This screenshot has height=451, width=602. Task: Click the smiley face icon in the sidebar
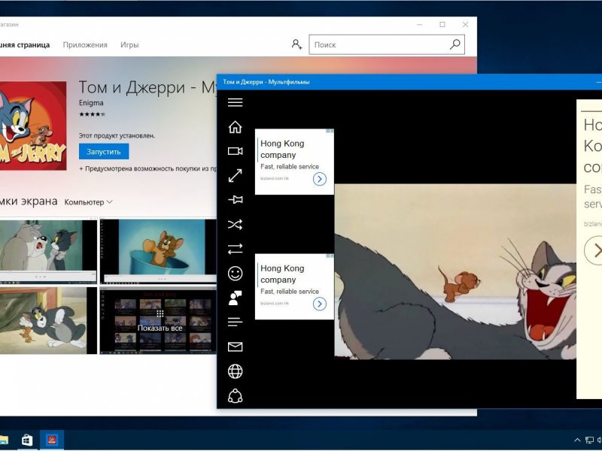tap(235, 274)
